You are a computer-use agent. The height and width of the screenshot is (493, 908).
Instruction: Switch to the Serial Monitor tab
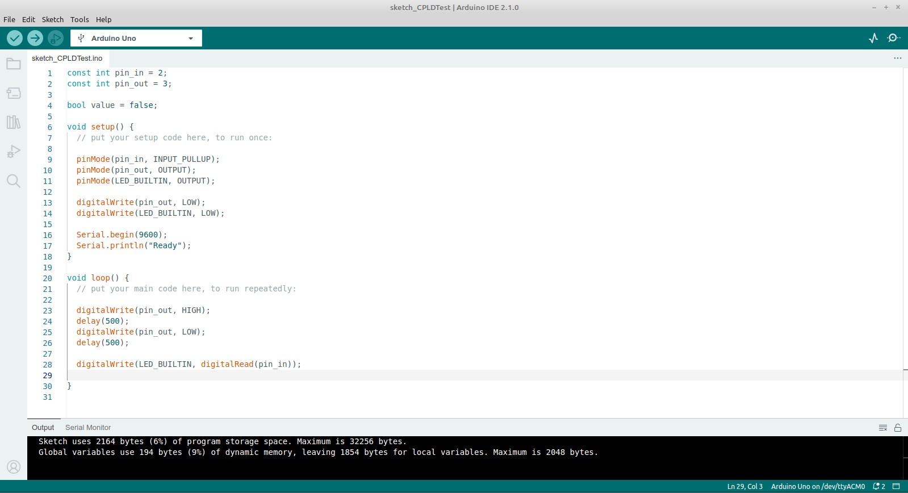[88, 428]
